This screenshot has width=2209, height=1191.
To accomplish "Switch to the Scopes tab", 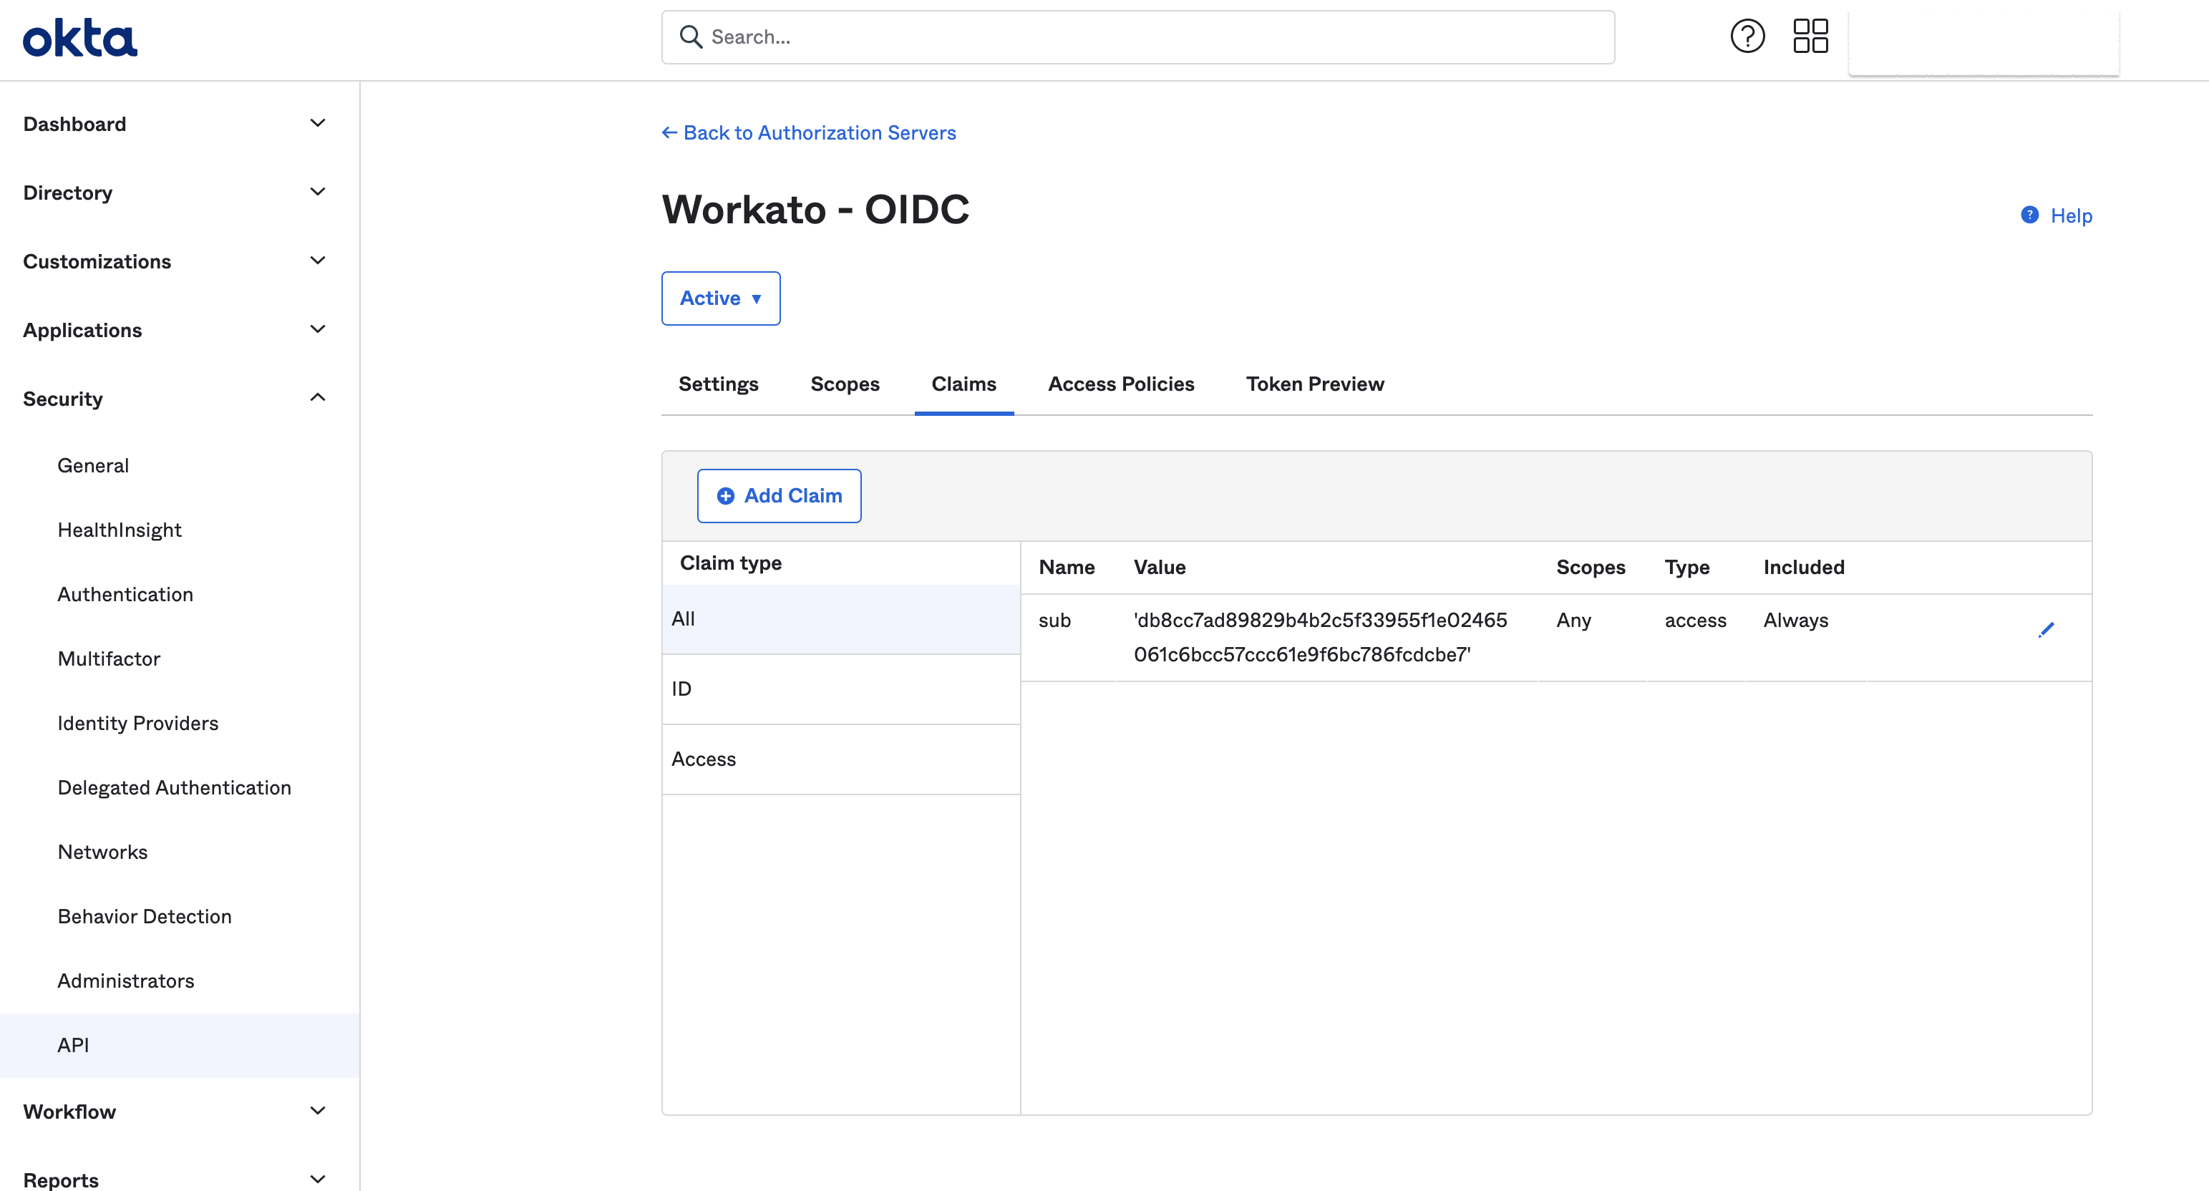I will click(x=845, y=384).
